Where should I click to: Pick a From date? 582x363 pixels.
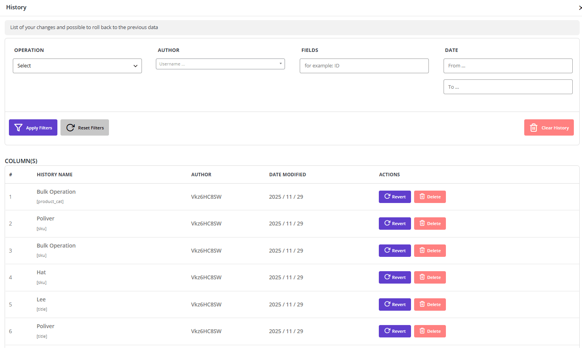point(508,66)
